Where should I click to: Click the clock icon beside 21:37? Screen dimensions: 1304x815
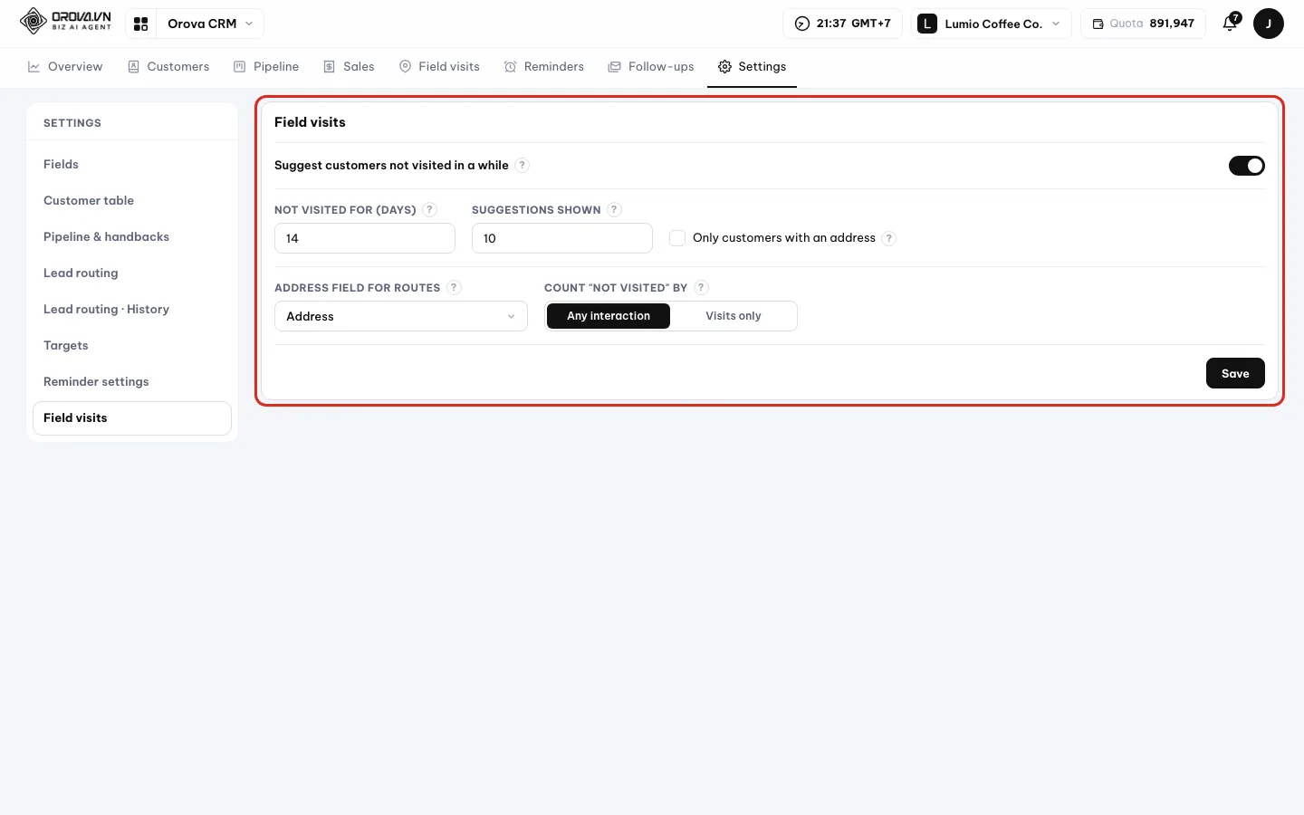pos(801,24)
